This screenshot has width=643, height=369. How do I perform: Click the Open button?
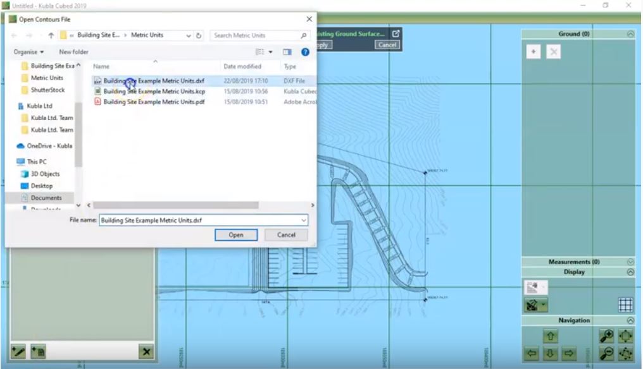236,235
